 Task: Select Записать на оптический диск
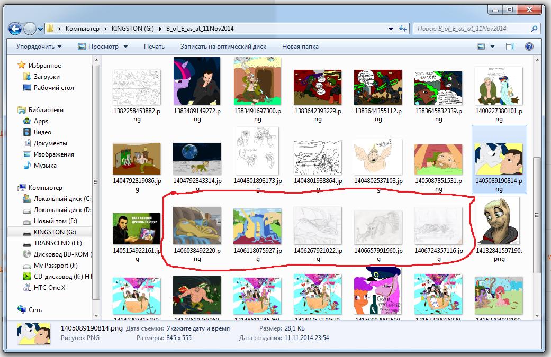coord(223,47)
